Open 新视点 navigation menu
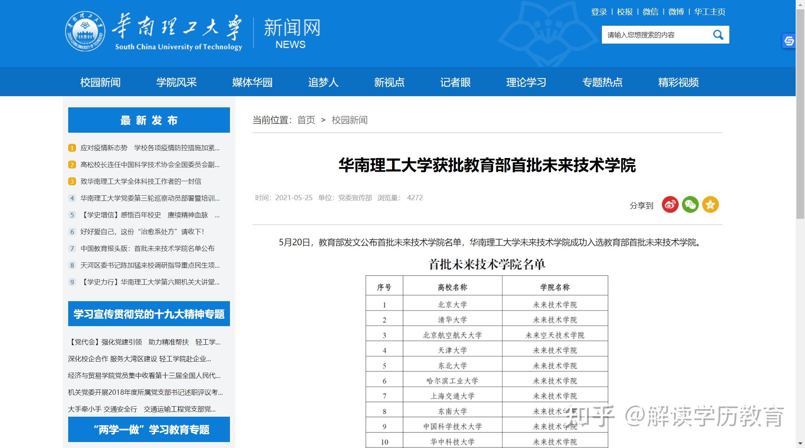Screen dimensions: 805x448 (x=389, y=82)
